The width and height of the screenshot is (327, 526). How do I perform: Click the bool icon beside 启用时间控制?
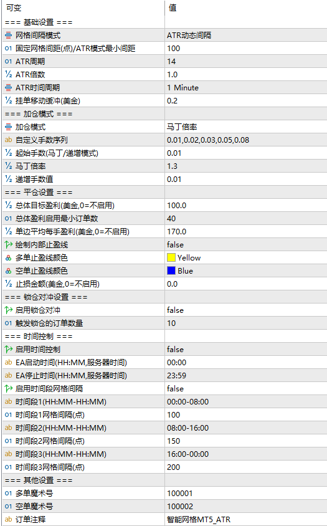(x=8, y=349)
